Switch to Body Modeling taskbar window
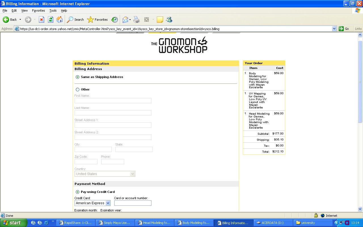Viewport: 363px width, 227px height. coord(194,223)
